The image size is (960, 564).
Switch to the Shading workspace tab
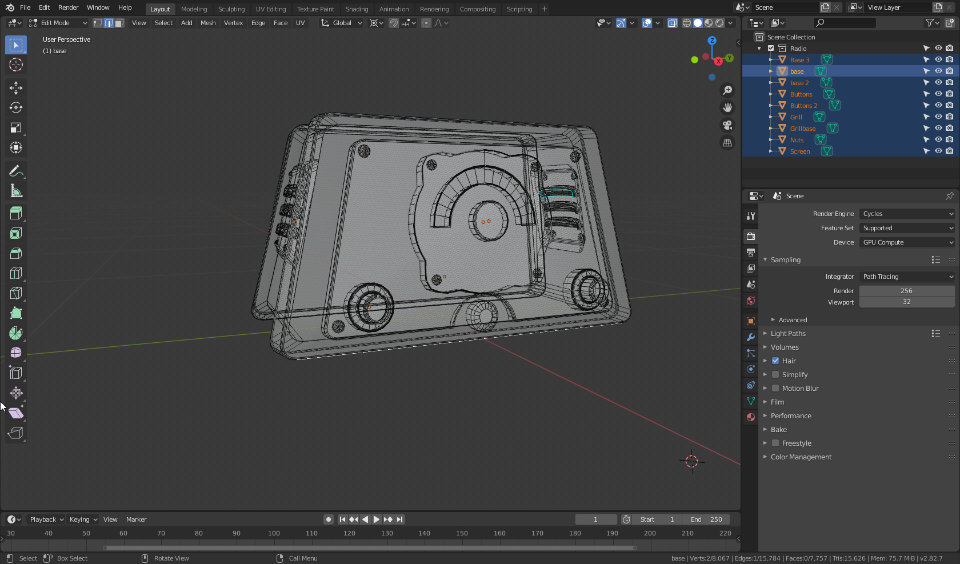click(x=357, y=9)
